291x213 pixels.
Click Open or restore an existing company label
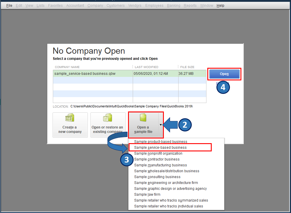click(107, 129)
